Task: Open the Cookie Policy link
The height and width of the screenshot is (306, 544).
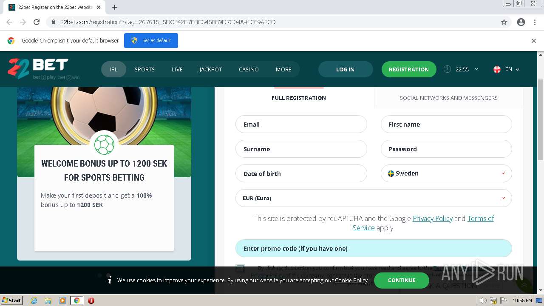Action: click(x=351, y=280)
